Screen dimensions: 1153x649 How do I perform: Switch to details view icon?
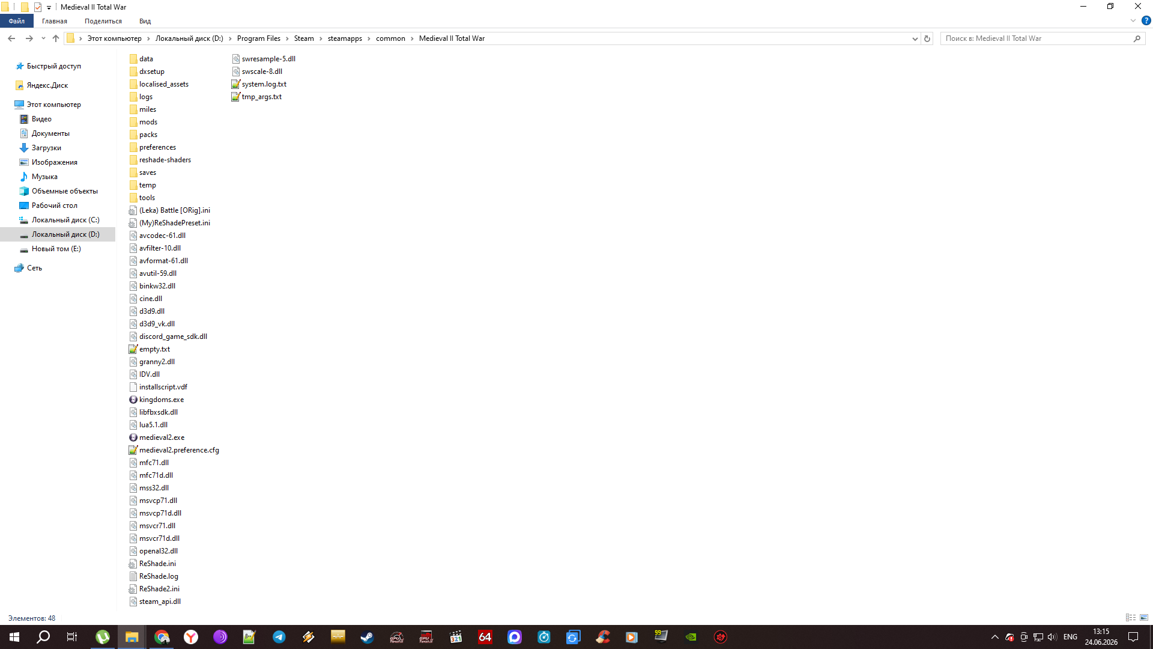pyautogui.click(x=1131, y=618)
